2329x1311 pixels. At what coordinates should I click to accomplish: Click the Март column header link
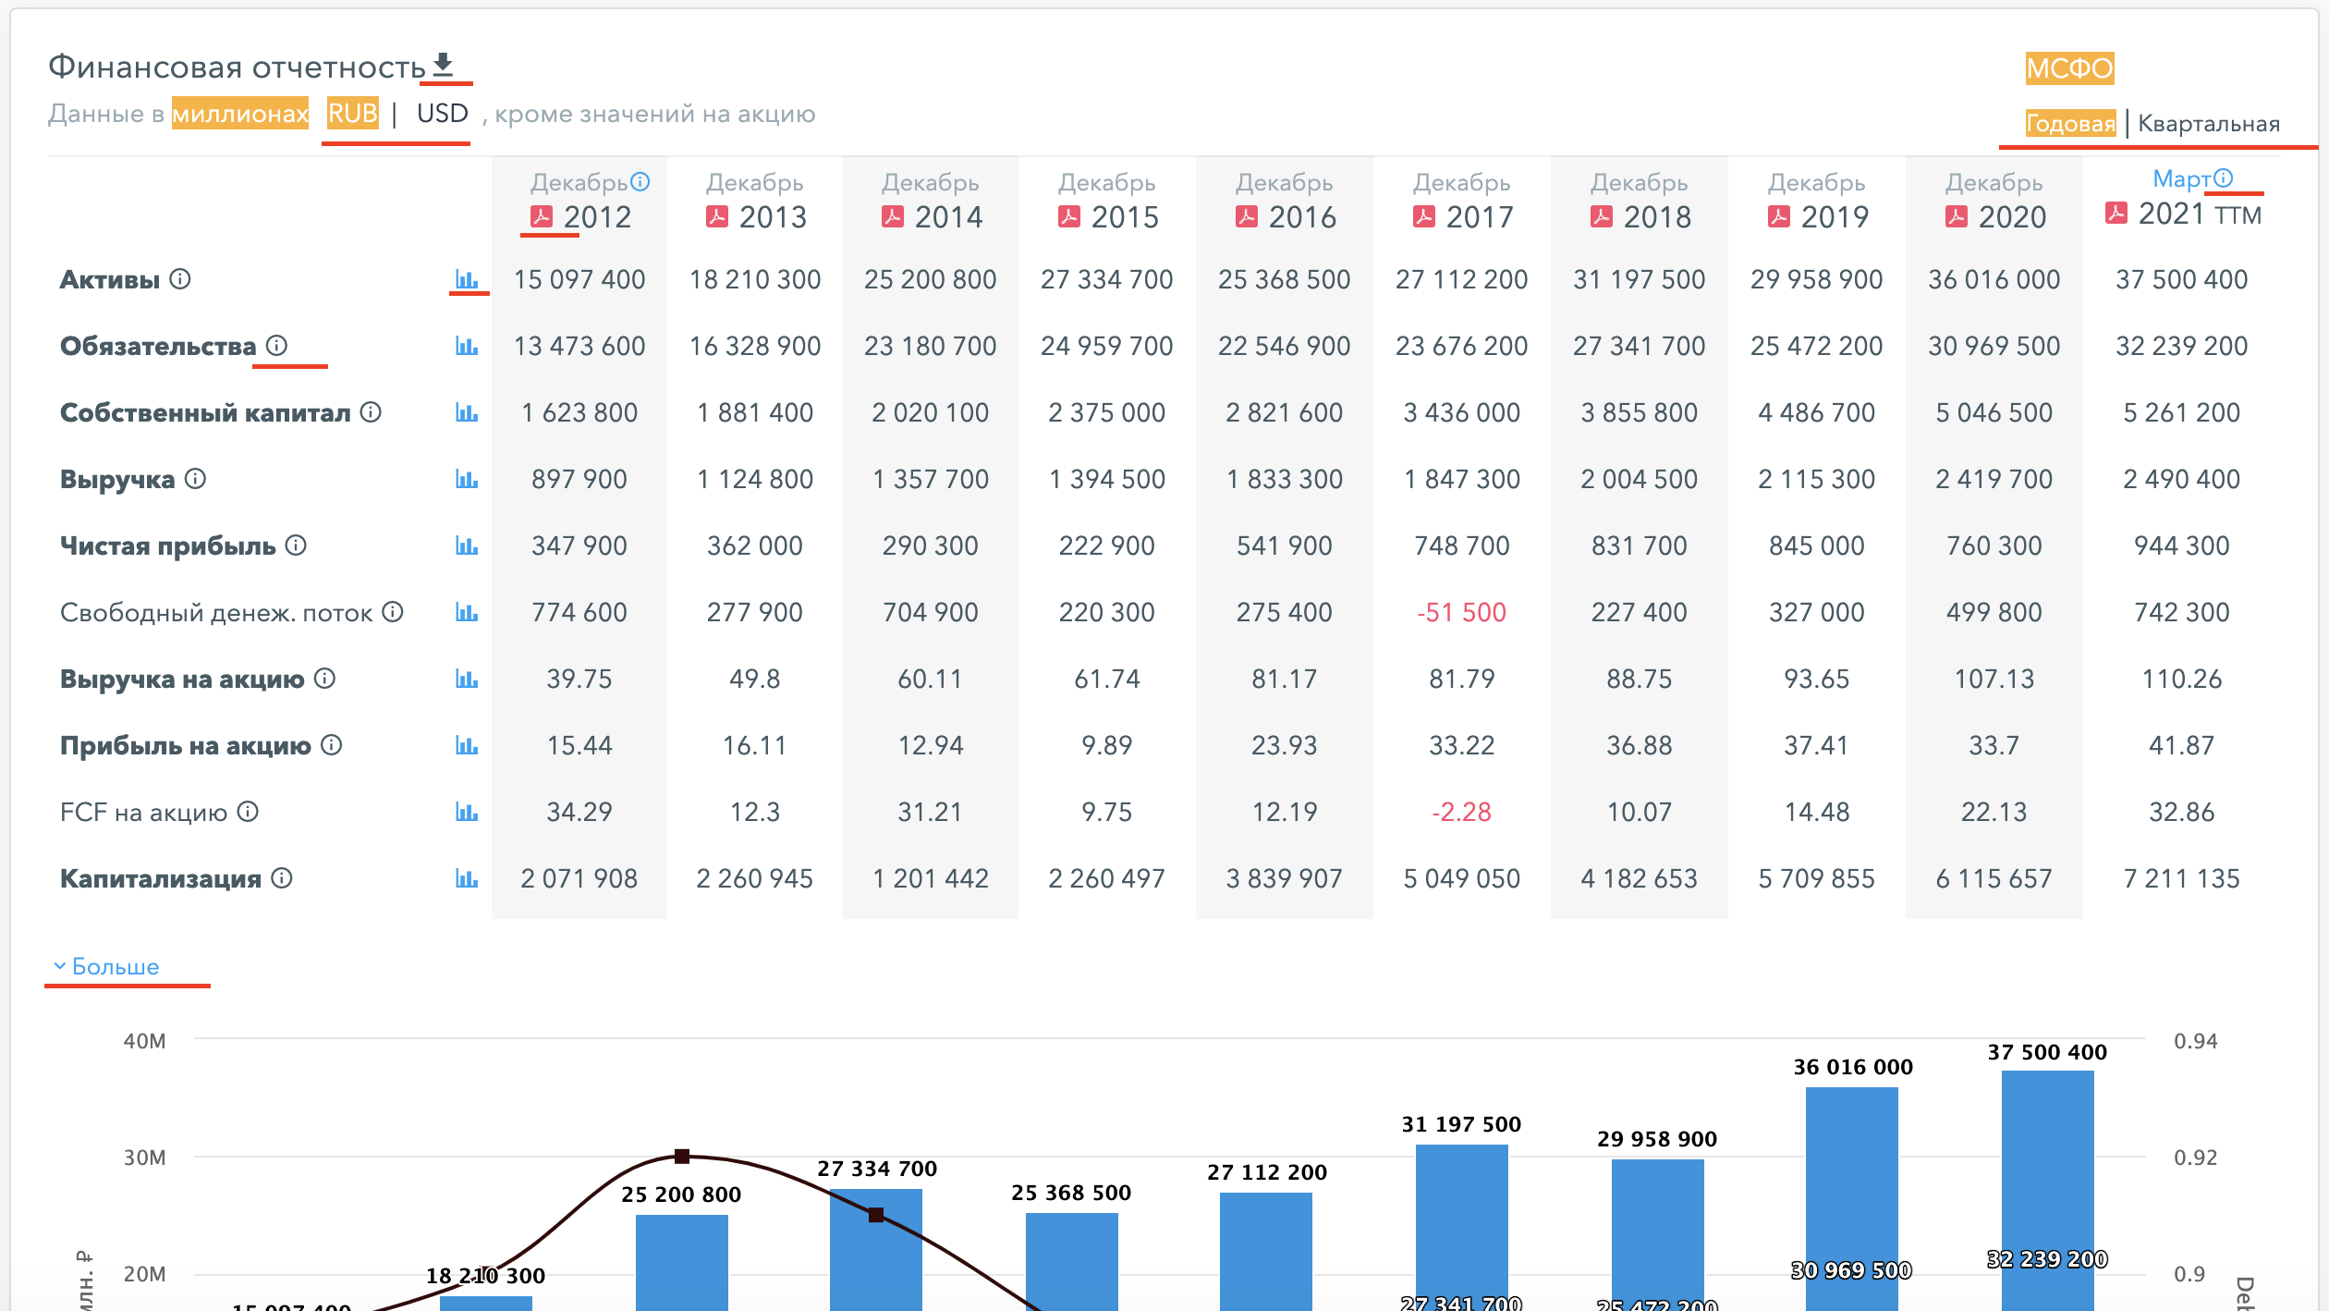2181,178
